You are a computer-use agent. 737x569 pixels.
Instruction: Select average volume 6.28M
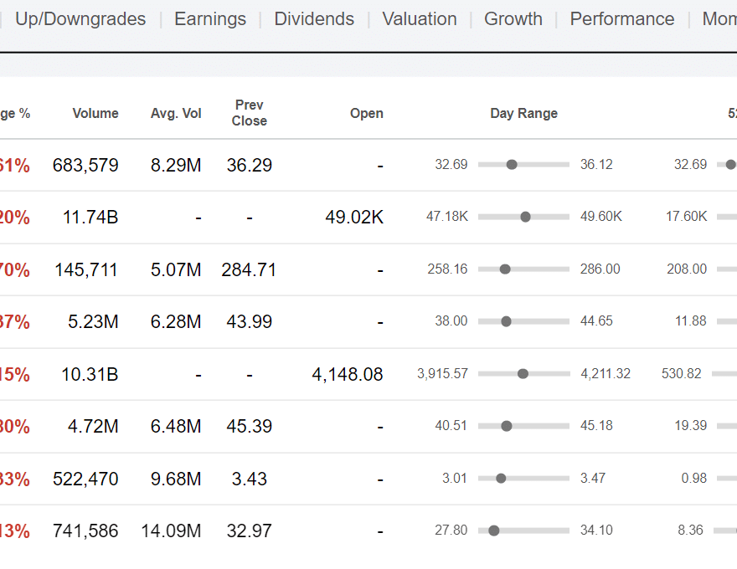pos(176,321)
